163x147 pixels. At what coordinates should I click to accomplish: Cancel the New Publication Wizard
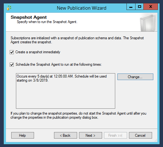tap(141, 135)
